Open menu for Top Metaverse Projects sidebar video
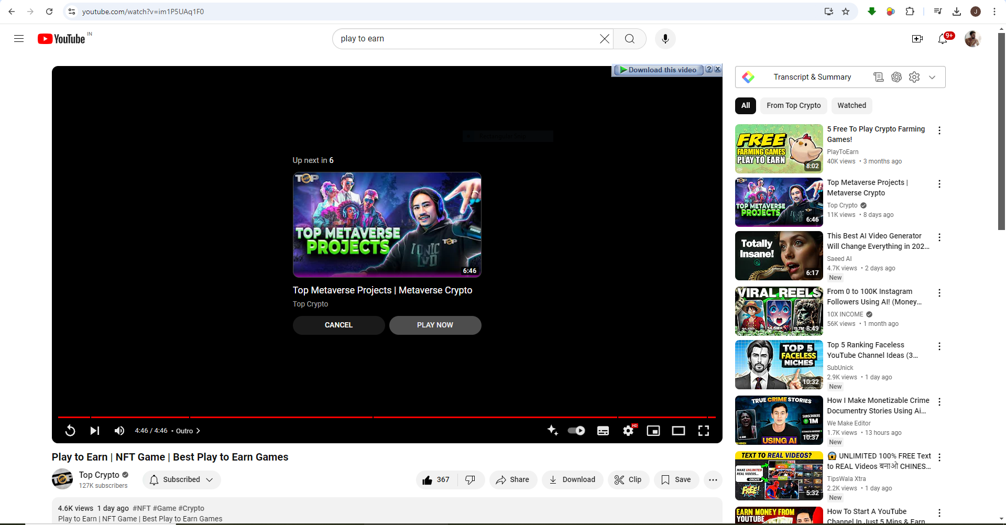This screenshot has height=525, width=1006. point(939,184)
